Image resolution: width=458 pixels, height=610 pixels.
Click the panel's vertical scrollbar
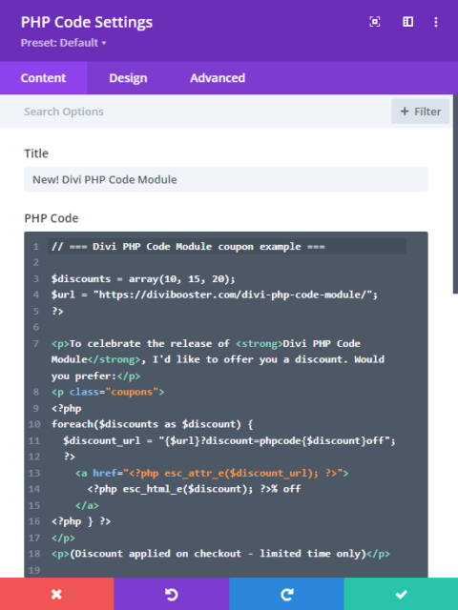(x=455, y=193)
